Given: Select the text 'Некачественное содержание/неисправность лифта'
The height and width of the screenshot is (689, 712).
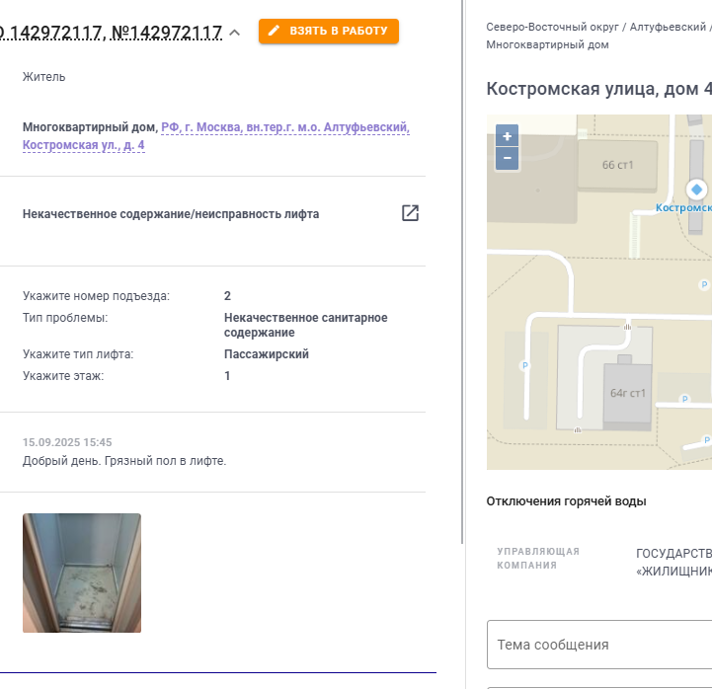Looking at the screenshot, I should tap(171, 214).
